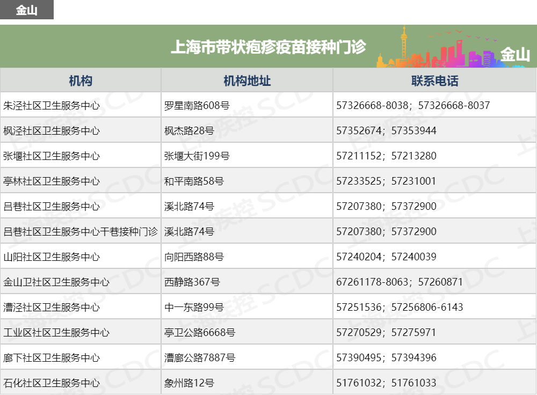Select 亭林社区卫生服务中心 cell
Viewport: 537px width, 395px height.
point(81,181)
